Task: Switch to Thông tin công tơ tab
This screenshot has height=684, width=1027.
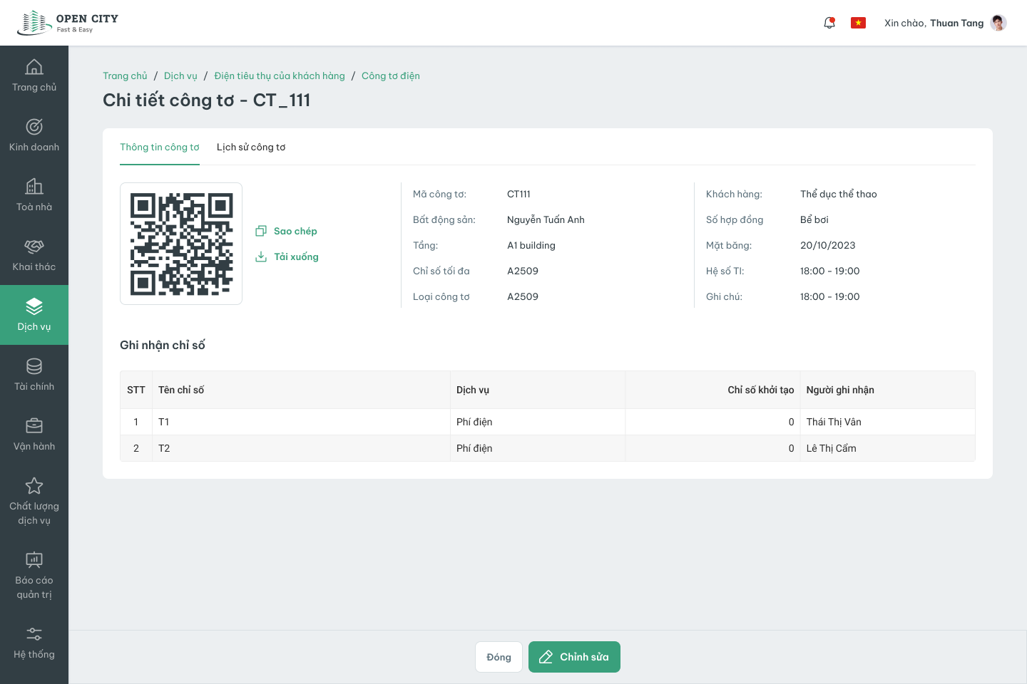Action: click(x=160, y=147)
